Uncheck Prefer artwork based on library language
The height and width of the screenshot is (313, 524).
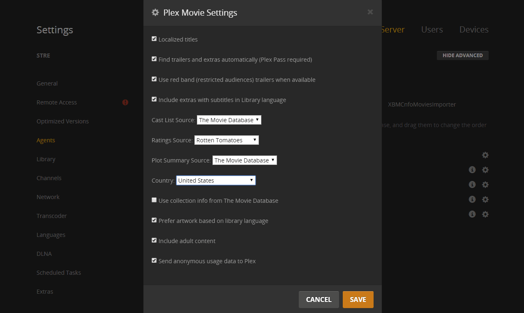(x=154, y=220)
